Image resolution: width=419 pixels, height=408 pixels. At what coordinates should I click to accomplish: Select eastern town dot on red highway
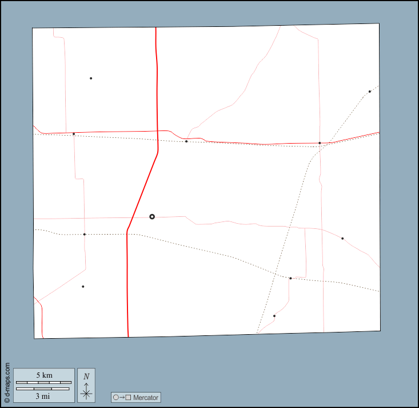320,143
